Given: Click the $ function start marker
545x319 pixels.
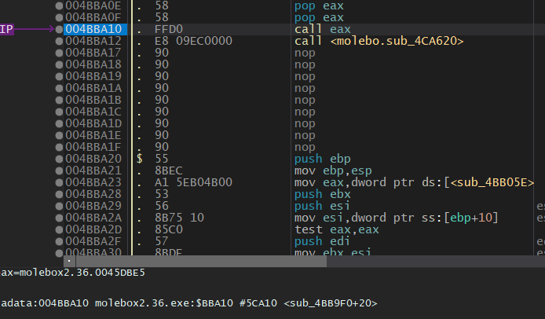Looking at the screenshot, I should 140,159.
